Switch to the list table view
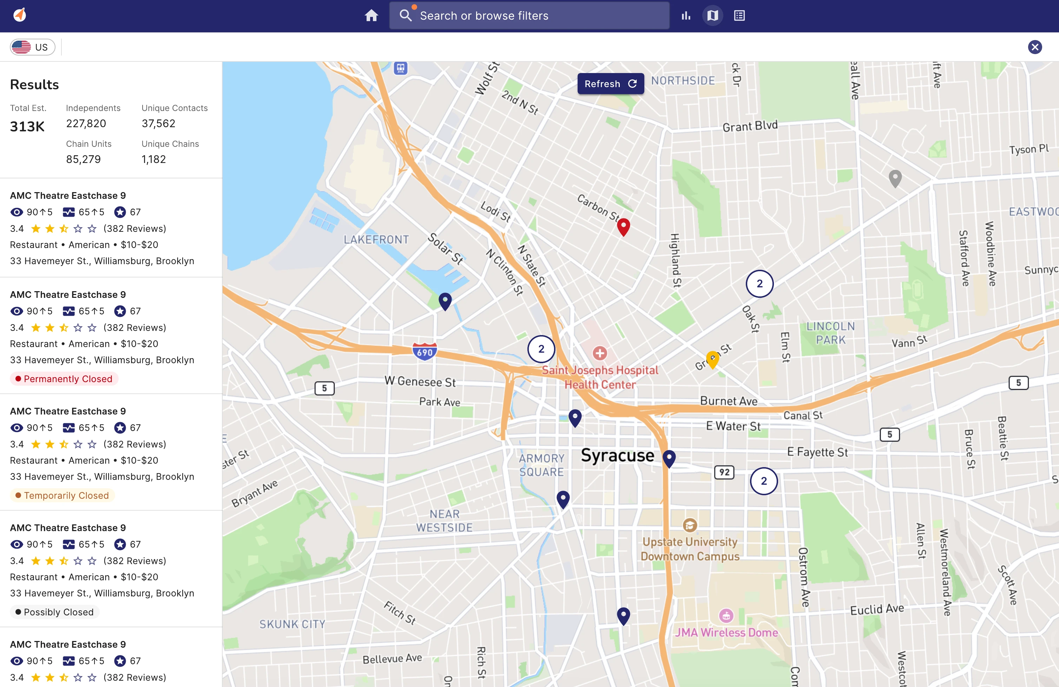This screenshot has height=687, width=1059. pos(739,15)
